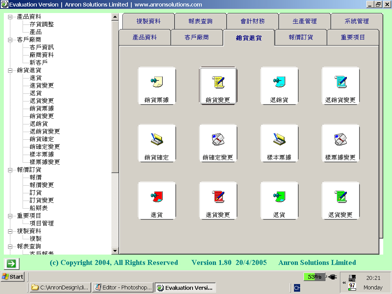
Task: Collapse the 報價訂貨 tree node
Action: click(x=10, y=170)
